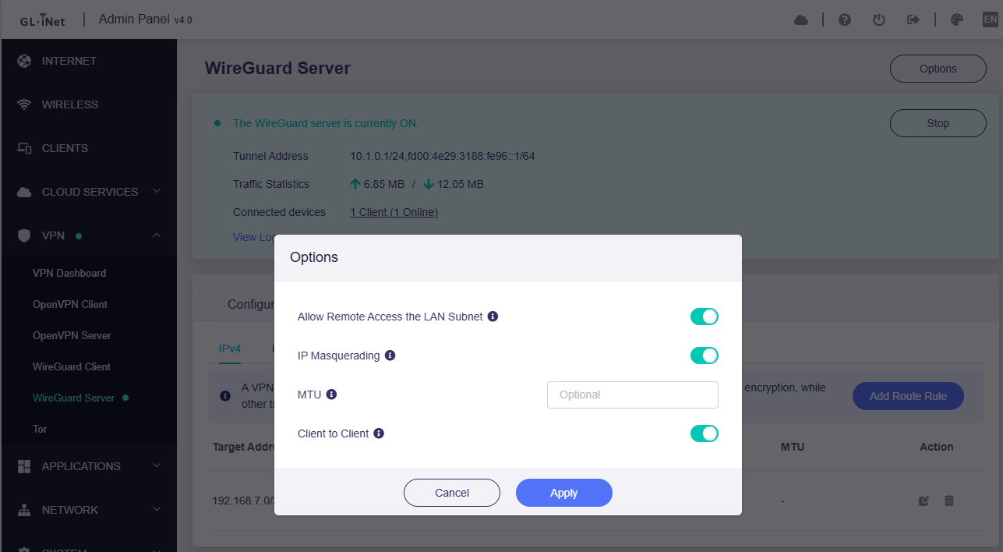Click the Options button at top right
Image resolution: width=1003 pixels, height=552 pixels.
point(938,69)
